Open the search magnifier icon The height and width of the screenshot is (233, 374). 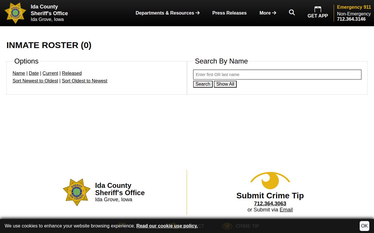point(292,13)
